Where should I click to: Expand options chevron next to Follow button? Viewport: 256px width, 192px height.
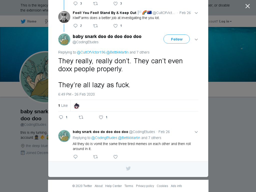[196, 39]
